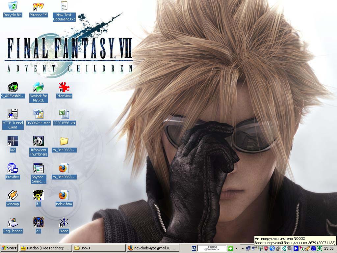Focus the Nero Search input field
This screenshot has width=337, height=253.
click(x=212, y=248)
